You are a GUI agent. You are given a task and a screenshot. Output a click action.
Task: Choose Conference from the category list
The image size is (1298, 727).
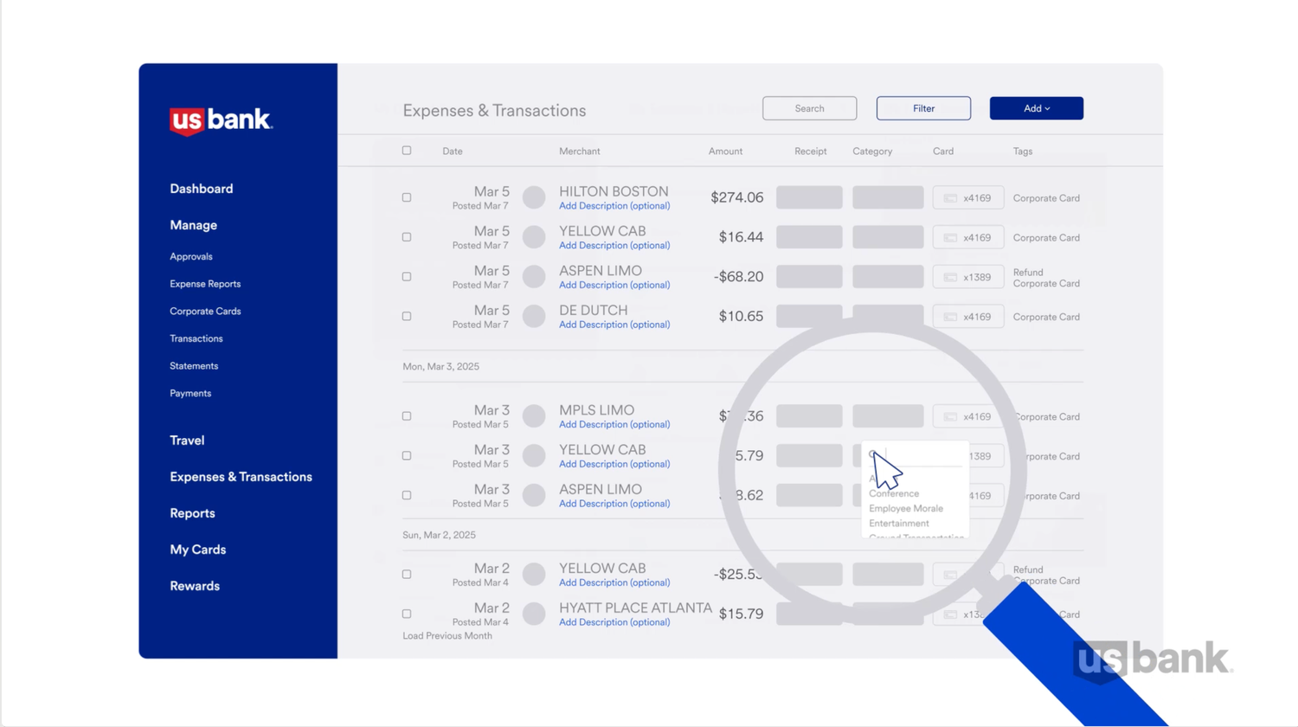click(894, 493)
